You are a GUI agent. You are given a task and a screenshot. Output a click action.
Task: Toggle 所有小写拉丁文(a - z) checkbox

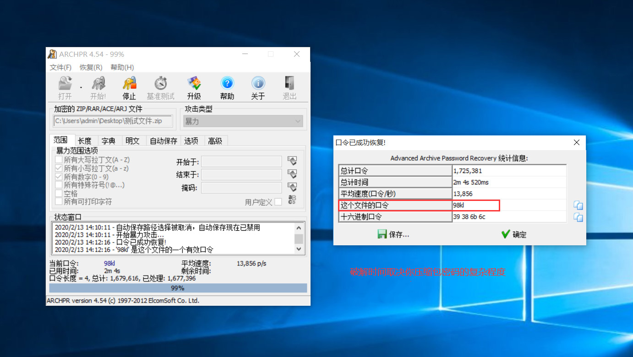[59, 168]
